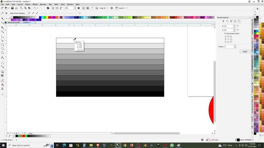264x148 pixels.
Task: Click the Export icon
Action: click(57, 8)
